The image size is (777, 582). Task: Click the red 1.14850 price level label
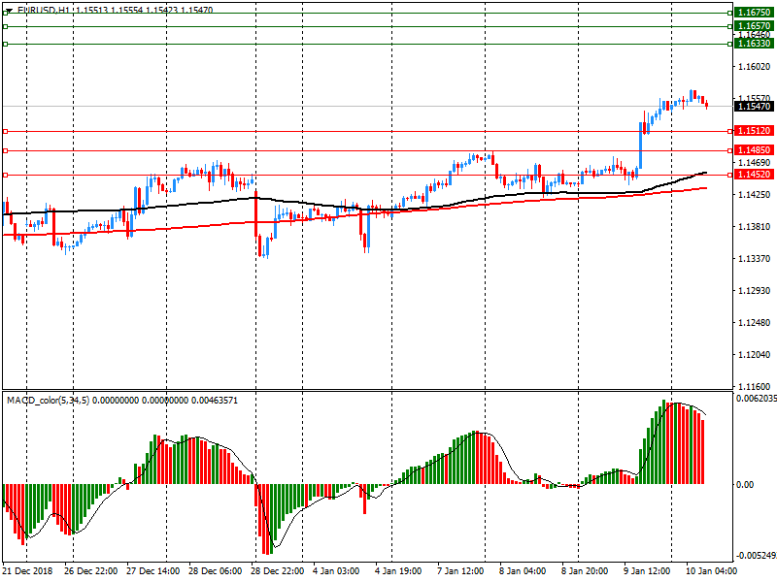(x=754, y=150)
